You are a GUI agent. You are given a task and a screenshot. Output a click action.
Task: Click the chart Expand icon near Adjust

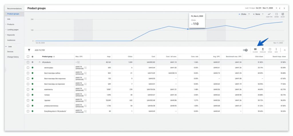coord(277,15)
